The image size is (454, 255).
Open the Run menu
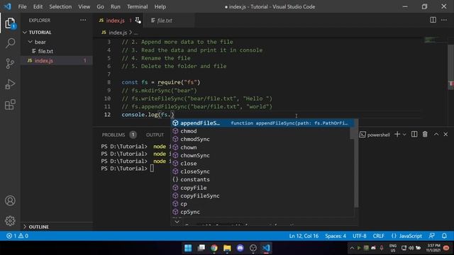pos(115,6)
